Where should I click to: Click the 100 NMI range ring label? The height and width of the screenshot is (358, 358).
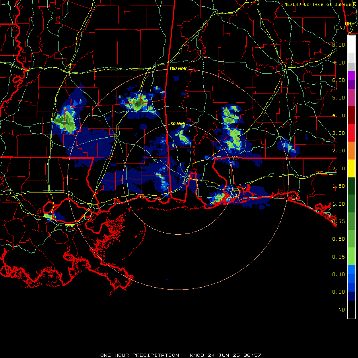click(178, 68)
